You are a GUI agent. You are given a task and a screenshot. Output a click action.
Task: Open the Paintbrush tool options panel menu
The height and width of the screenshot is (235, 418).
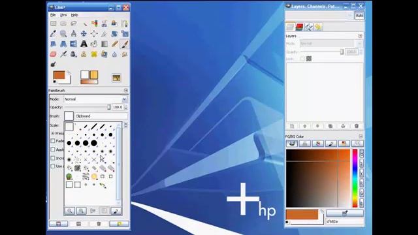126,91
